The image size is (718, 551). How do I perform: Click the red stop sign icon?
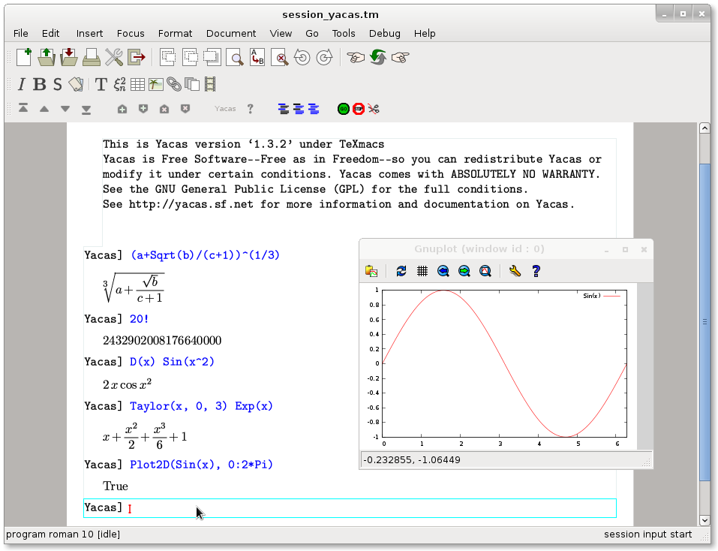tap(359, 109)
